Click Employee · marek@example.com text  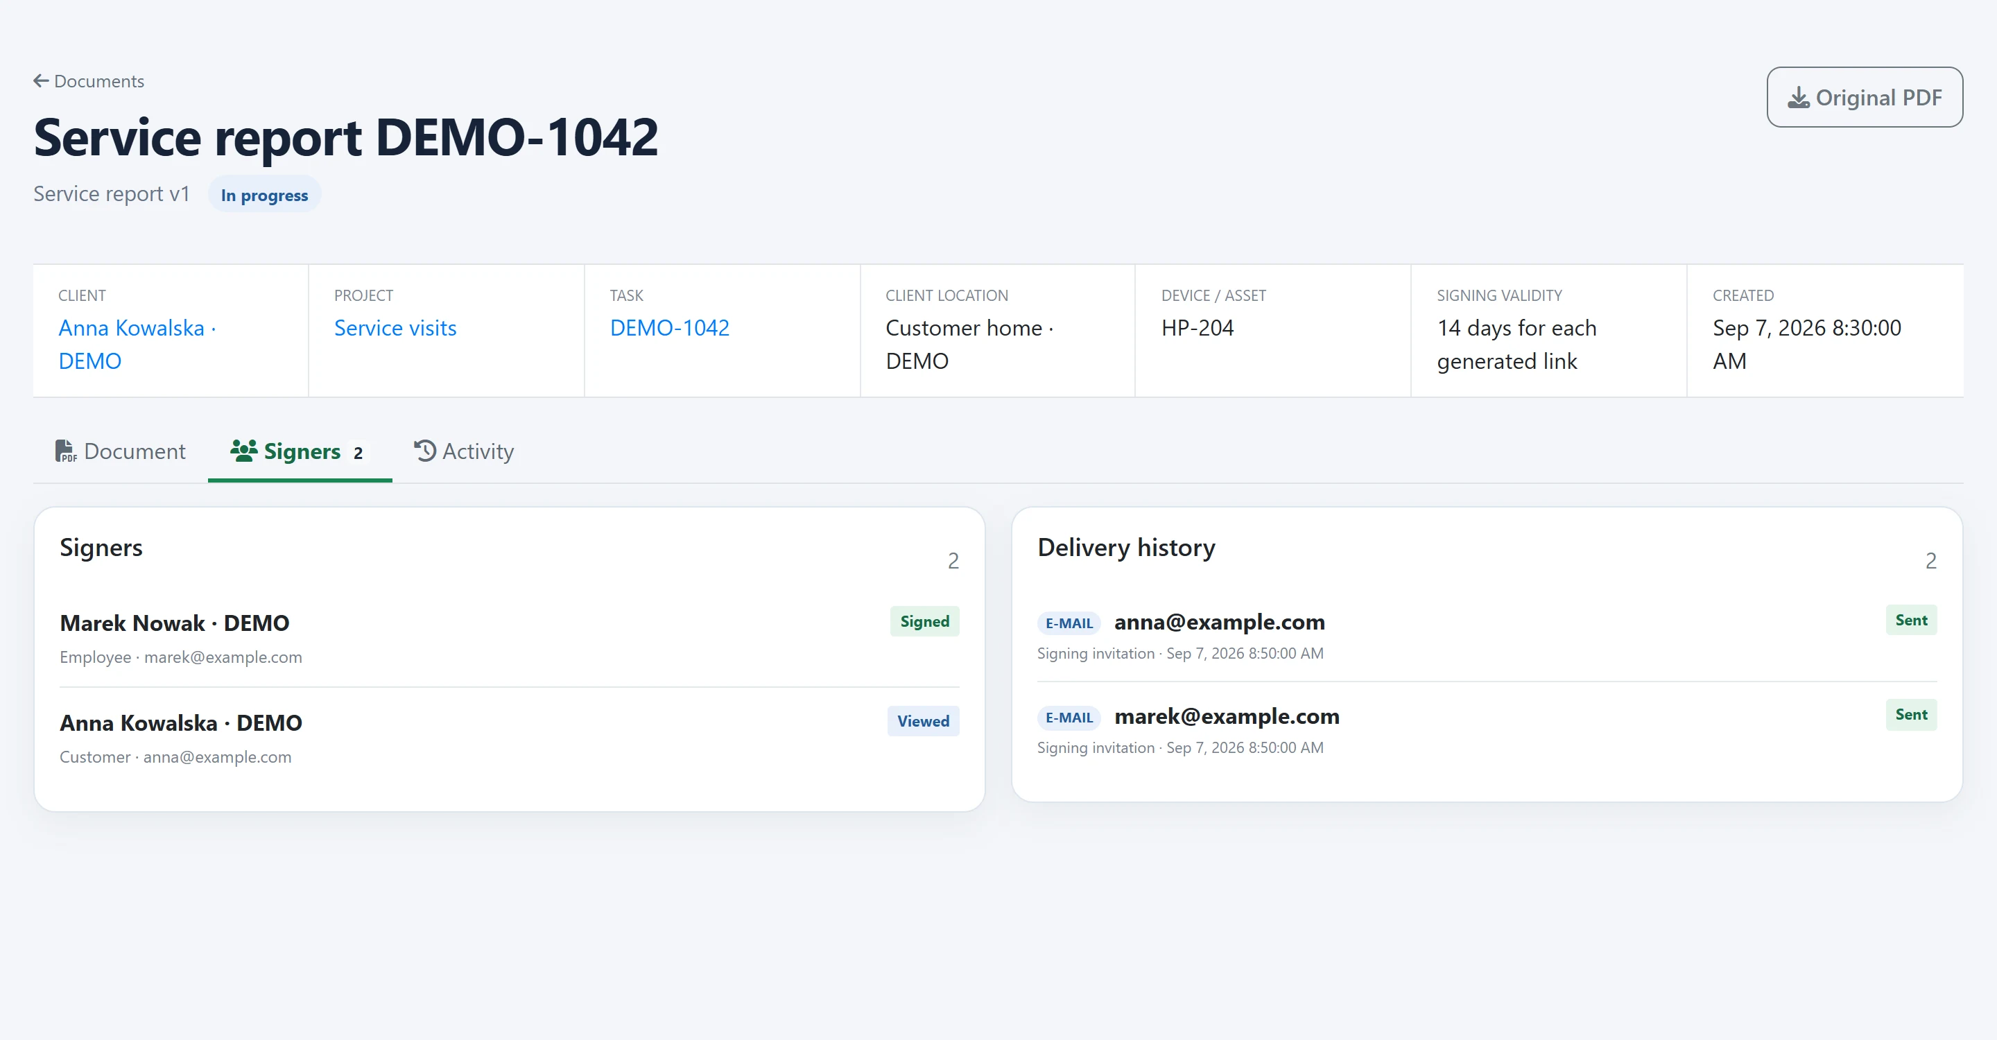[180, 657]
